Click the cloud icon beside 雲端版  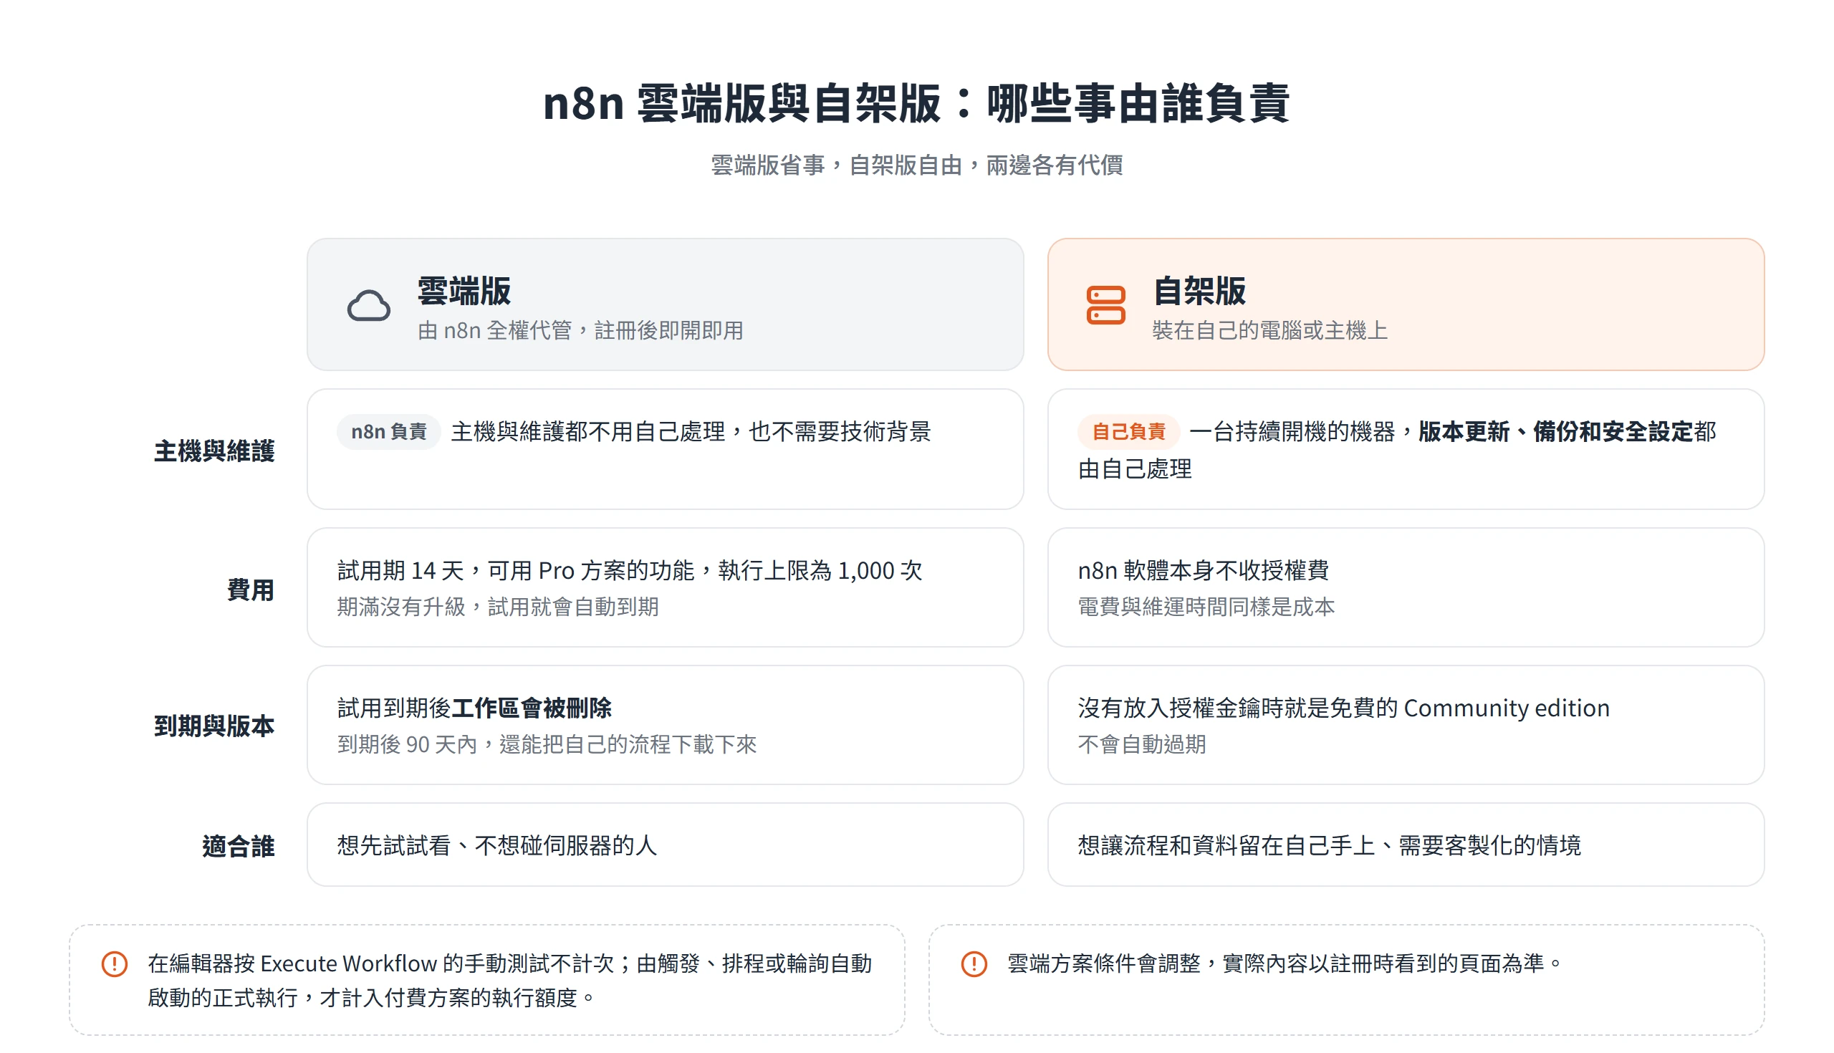368,305
